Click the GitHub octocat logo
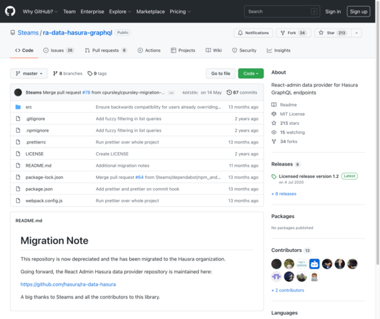Screen dimensions: 380x319 click(x=10, y=11)
